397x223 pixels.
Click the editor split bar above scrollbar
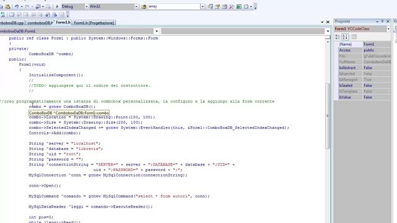tap(328, 37)
